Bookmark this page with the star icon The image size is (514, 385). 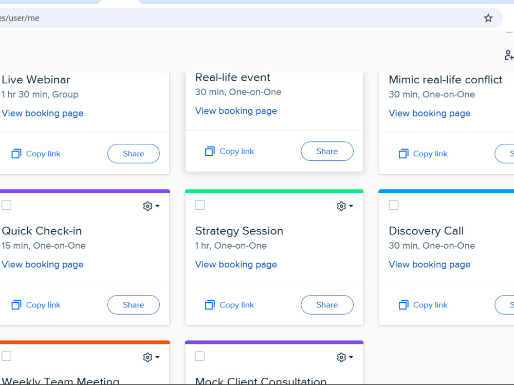click(488, 18)
